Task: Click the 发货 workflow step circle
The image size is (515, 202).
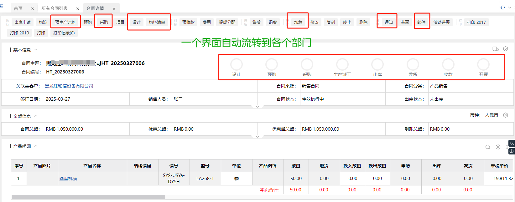Action: pos(413,64)
